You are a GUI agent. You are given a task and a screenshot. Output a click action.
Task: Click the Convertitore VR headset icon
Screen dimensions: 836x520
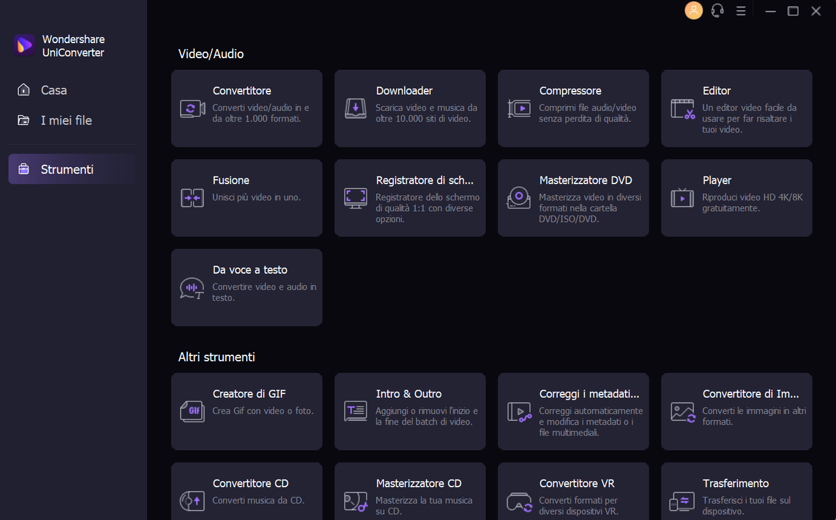click(x=519, y=502)
